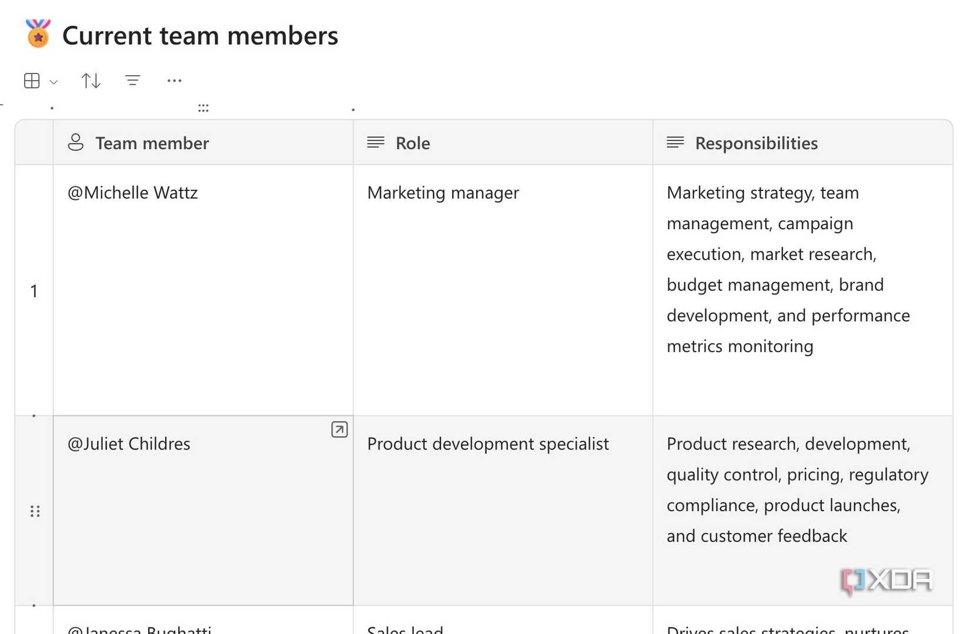
Task: Select the Team member column header
Action: tap(152, 143)
